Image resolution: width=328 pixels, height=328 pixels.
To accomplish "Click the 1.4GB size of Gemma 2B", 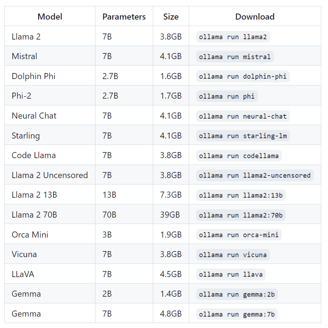I will (x=171, y=294).
